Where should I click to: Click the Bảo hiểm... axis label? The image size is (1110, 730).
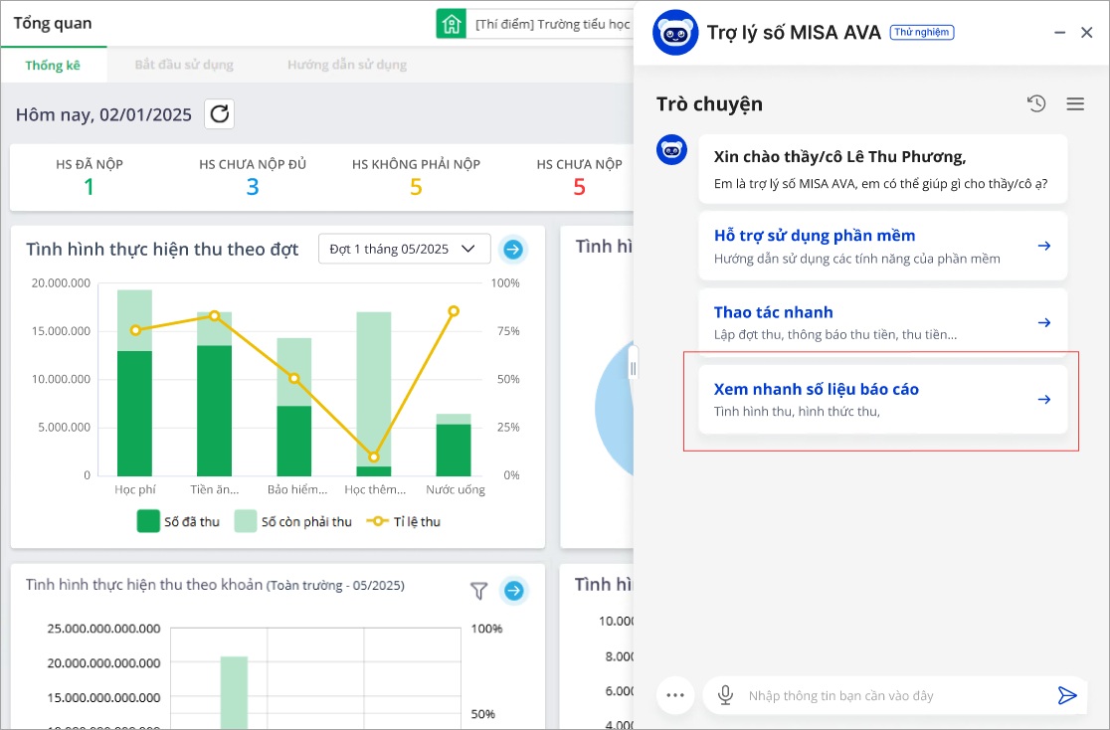[297, 489]
